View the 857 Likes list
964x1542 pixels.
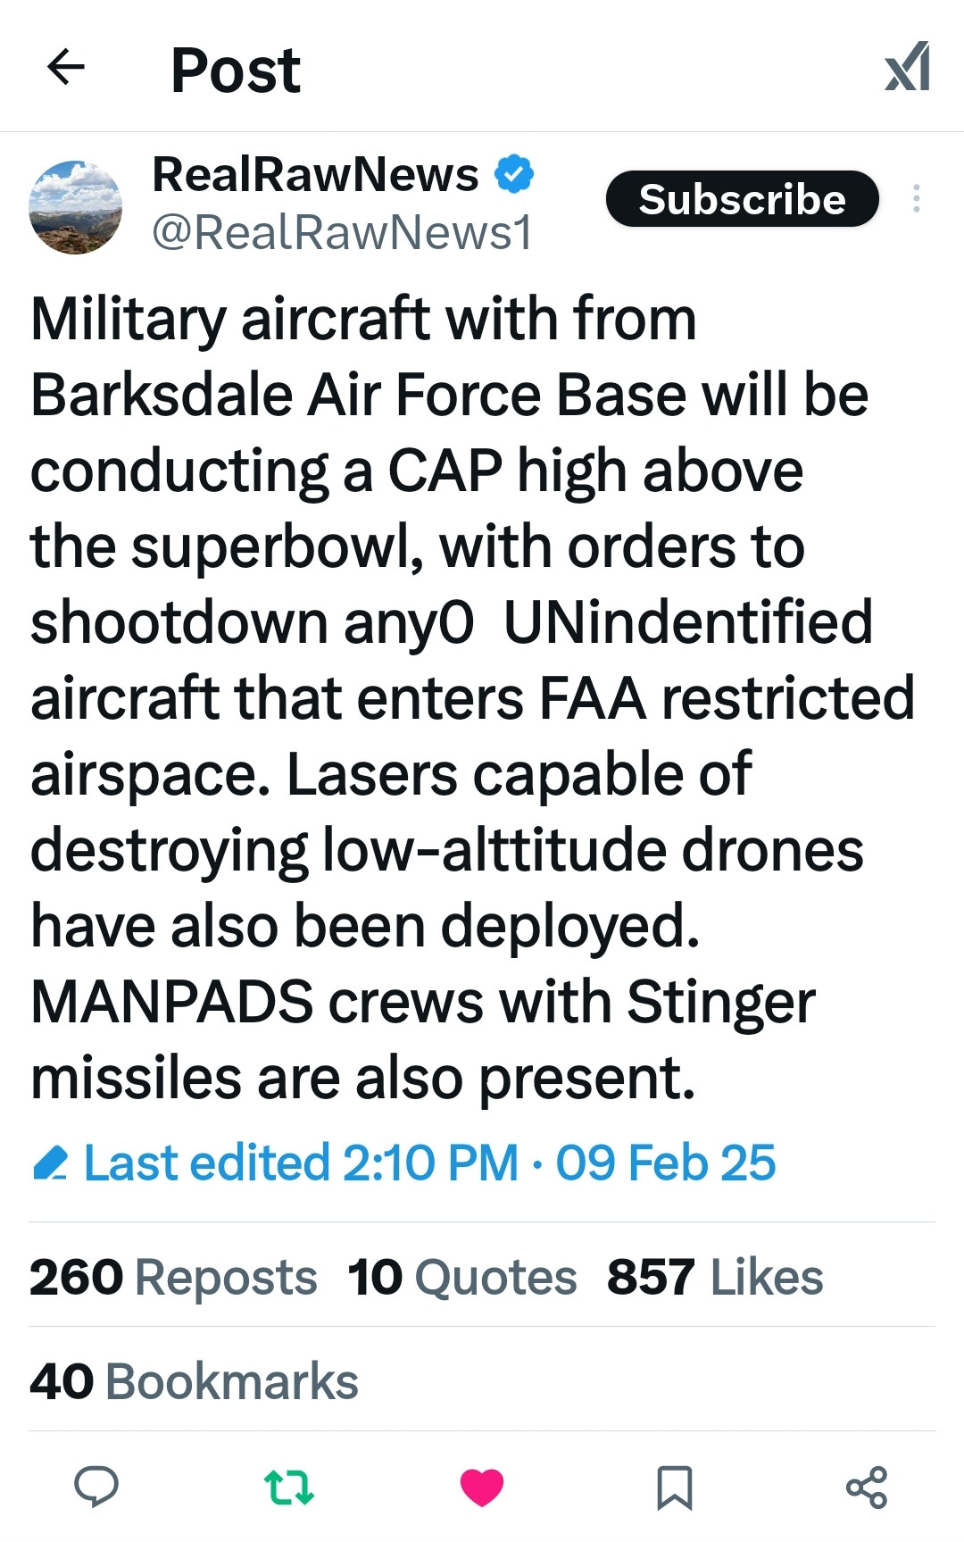click(715, 1277)
